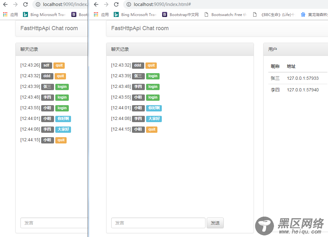Image resolution: width=328 pixels, height=237 pixels.
Task: Click 李四 nickname in users table
Action: (275, 90)
